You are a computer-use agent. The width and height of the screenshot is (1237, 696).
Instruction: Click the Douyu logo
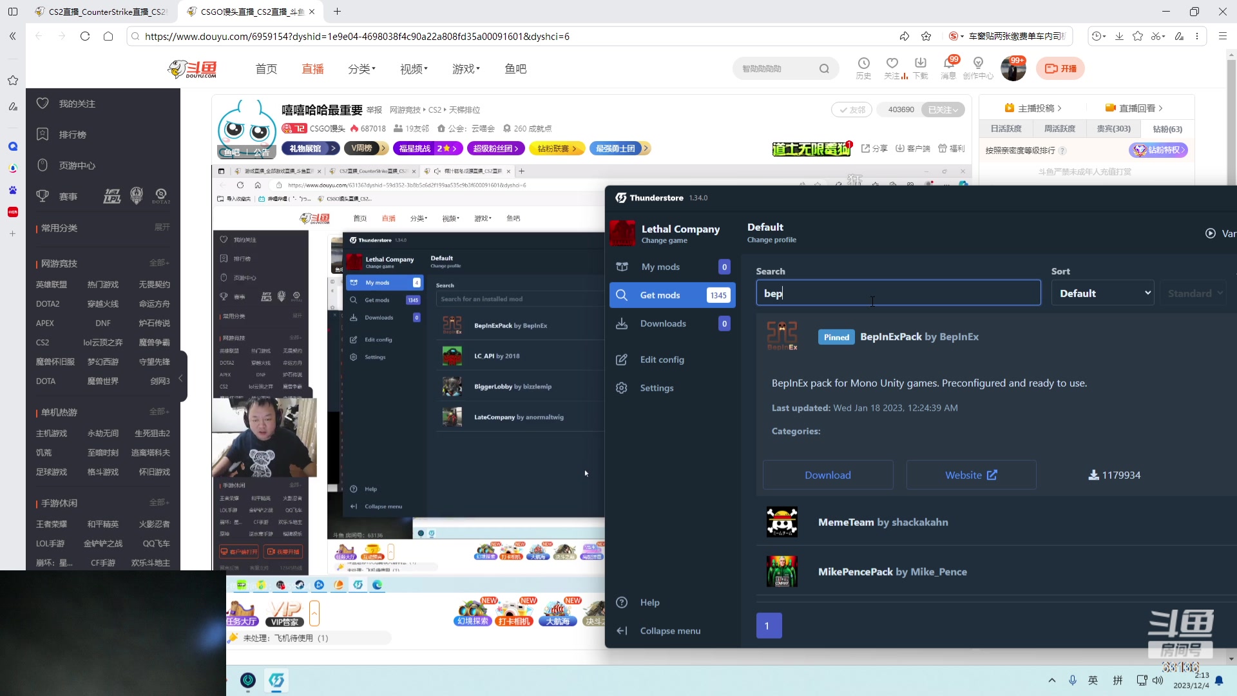[192, 69]
